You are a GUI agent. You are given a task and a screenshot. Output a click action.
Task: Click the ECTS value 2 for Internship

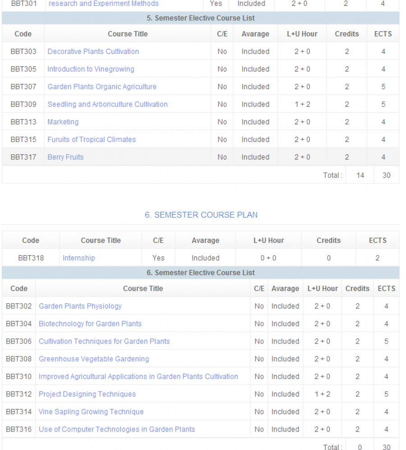point(378,258)
